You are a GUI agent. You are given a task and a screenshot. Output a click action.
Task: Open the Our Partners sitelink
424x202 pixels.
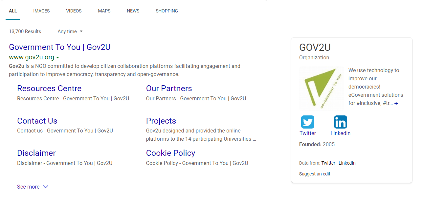coord(169,89)
